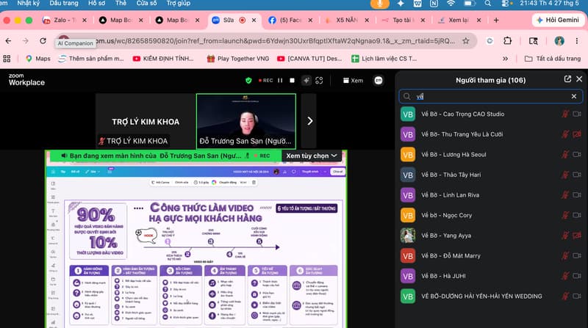This screenshot has width=588, height=328.
Task: Click muted mic for Đỗ Mát Marry
Action: pyautogui.click(x=565, y=256)
